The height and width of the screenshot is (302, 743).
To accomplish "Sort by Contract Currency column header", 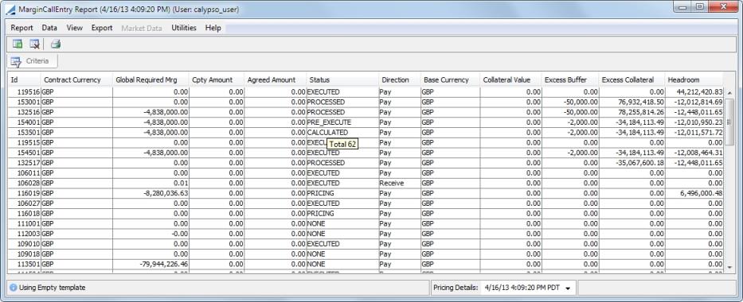I will click(x=76, y=80).
